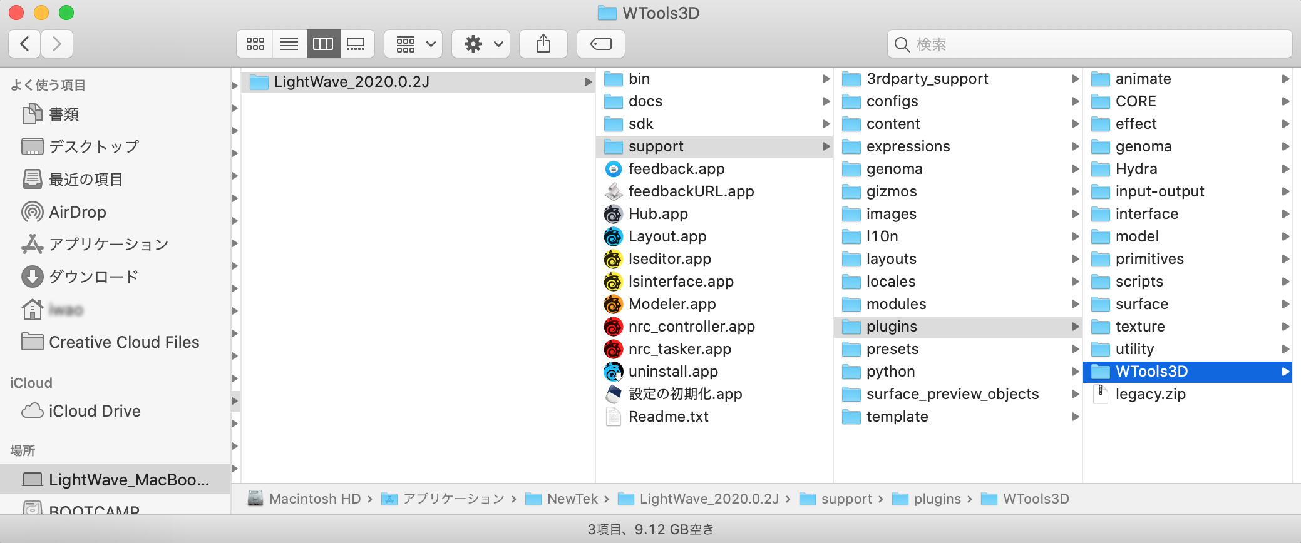The width and height of the screenshot is (1301, 543).
Task: Expand the LightWave_2020.0.2J folder arrow
Action: click(588, 82)
